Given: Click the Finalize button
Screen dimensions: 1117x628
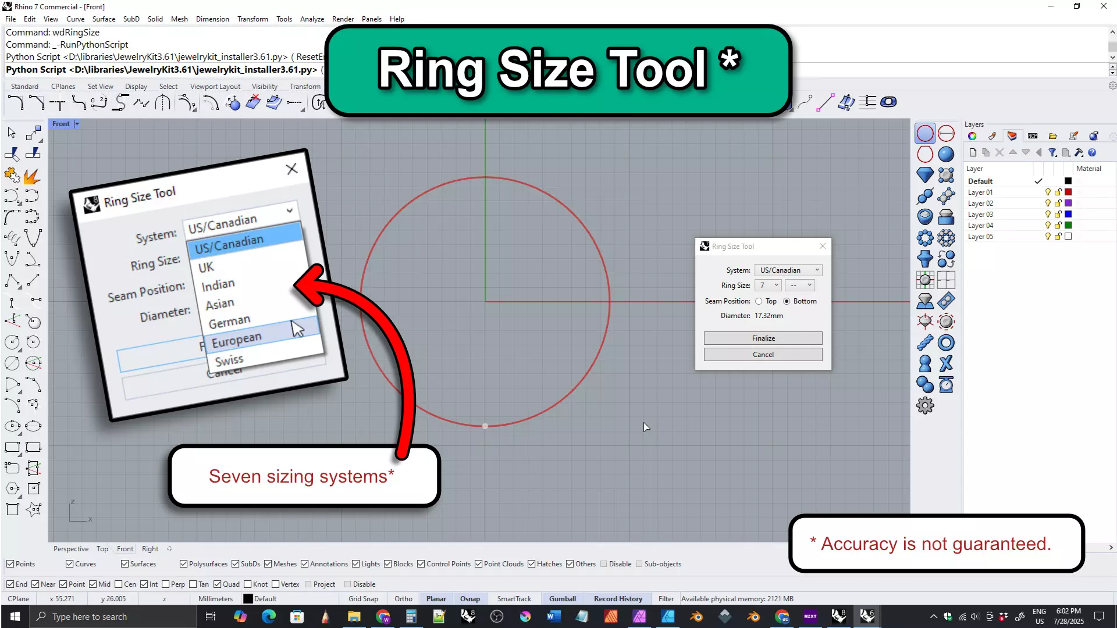Looking at the screenshot, I should pos(763,338).
